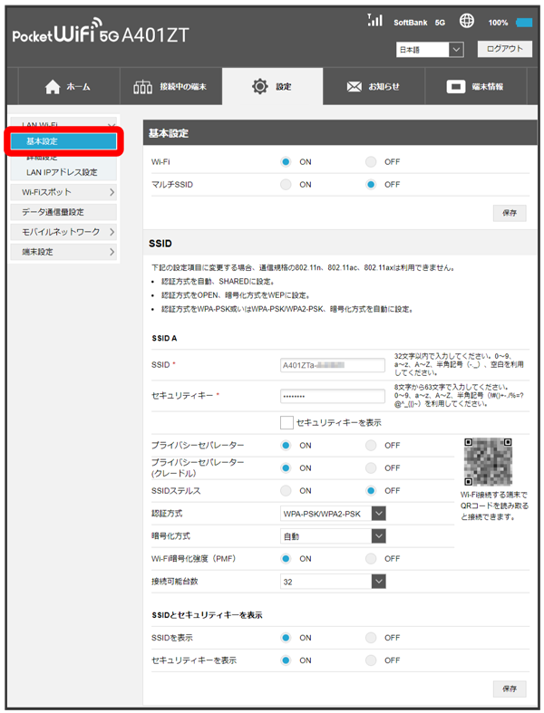Click the home icon in navigation bar
Image resolution: width=544 pixels, height=713 pixels.
[53, 87]
